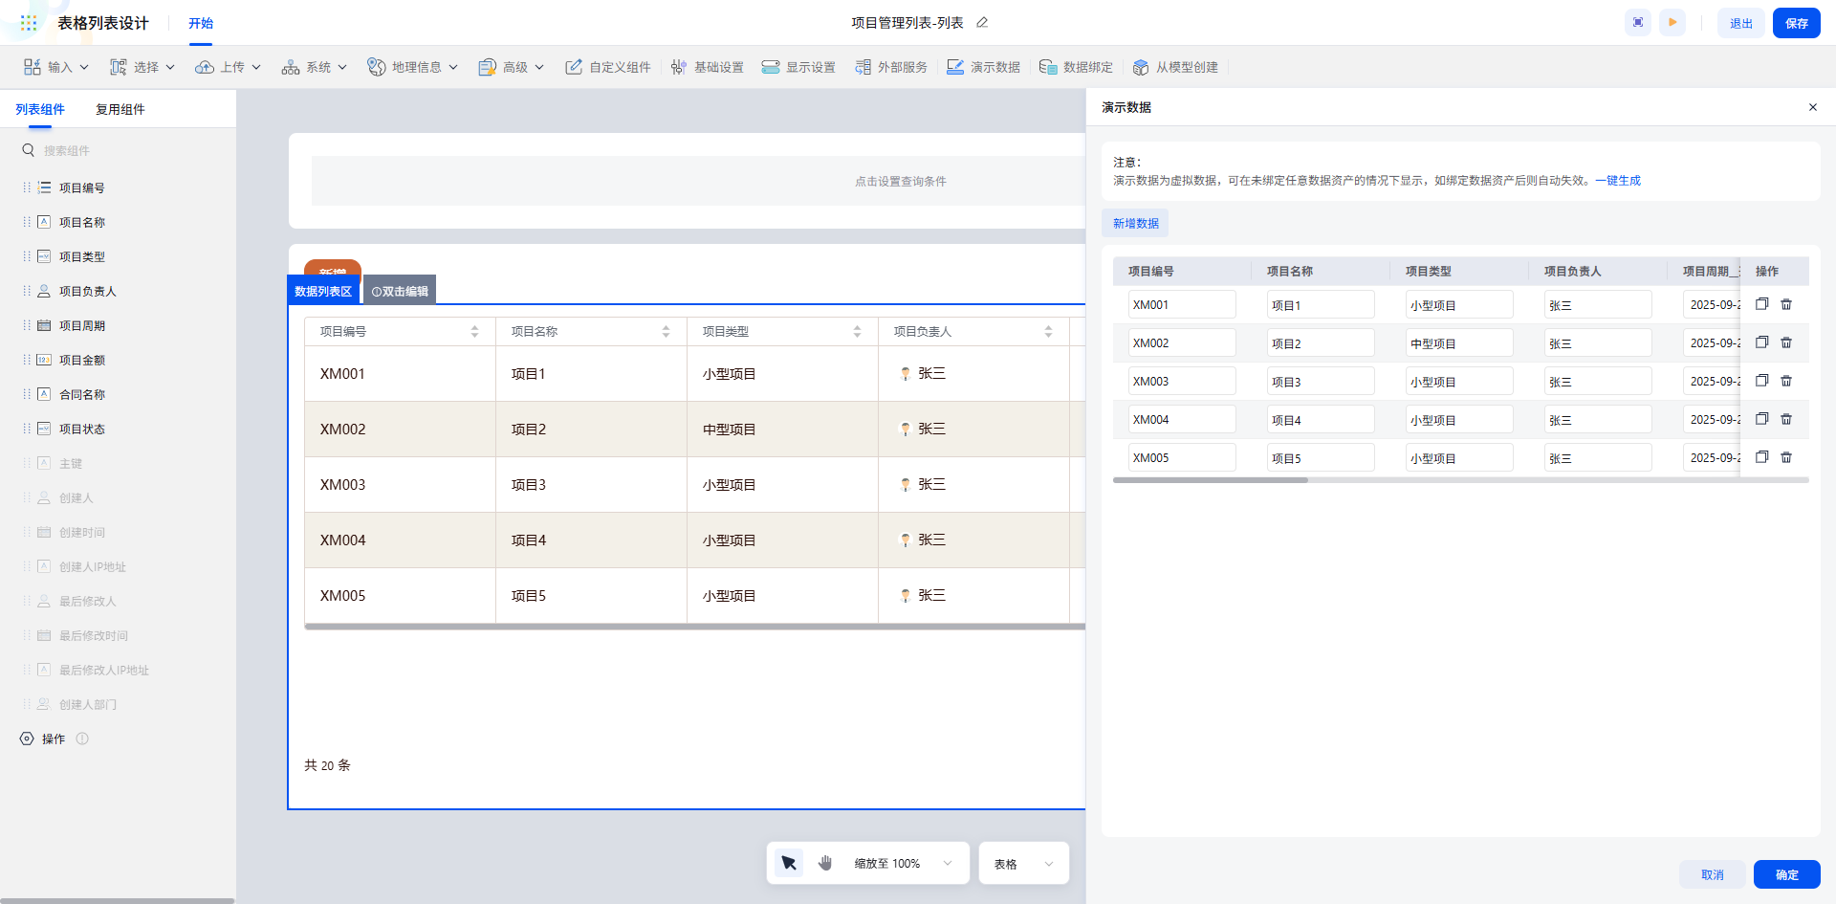Image resolution: width=1836 pixels, height=904 pixels.
Task: Open 数据绑定 from the toolbar
Action: click(x=1076, y=67)
